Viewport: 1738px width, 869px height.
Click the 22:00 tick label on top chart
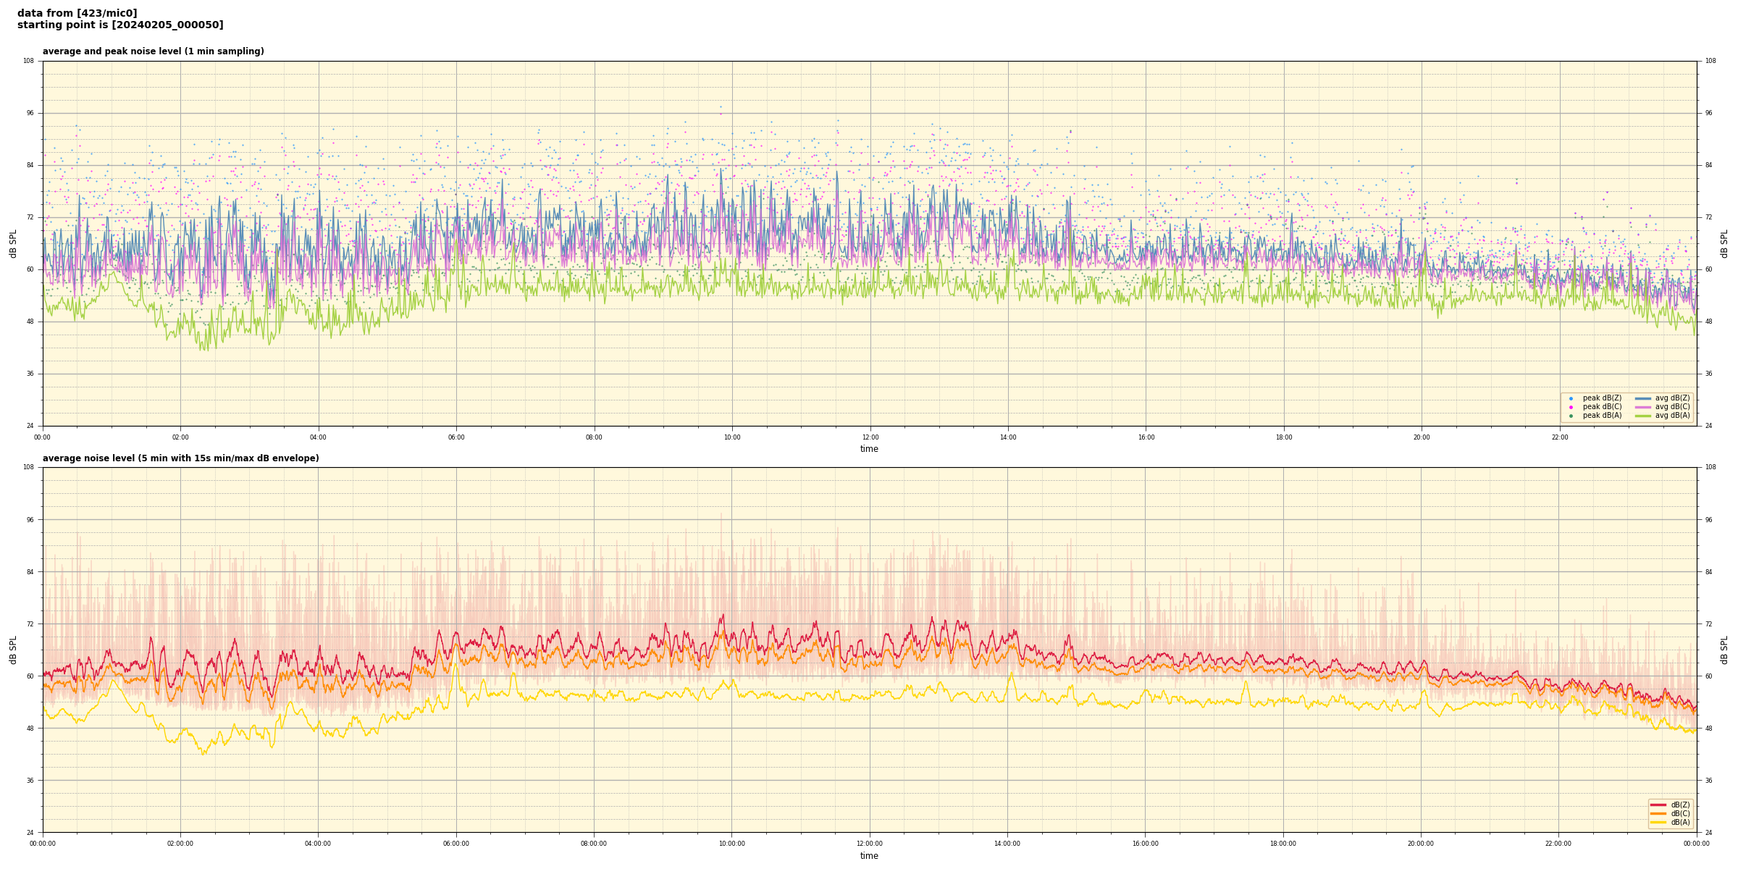point(1559,437)
